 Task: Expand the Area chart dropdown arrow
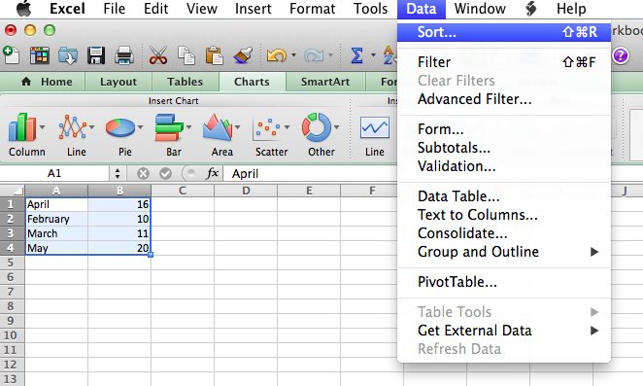pos(237,127)
